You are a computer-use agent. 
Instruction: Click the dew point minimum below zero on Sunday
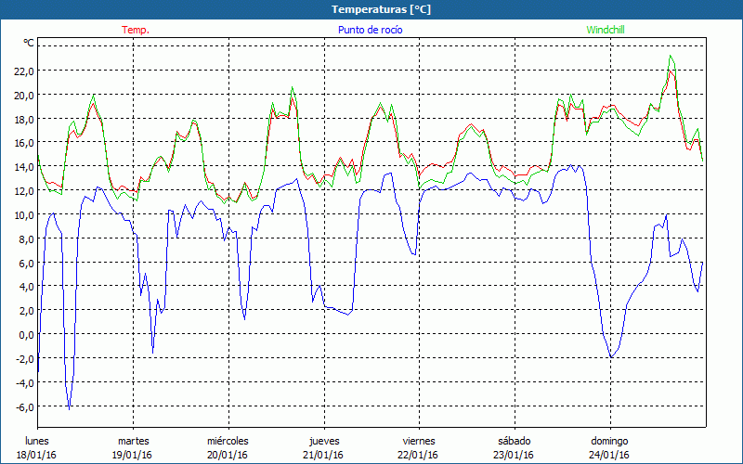(x=611, y=357)
